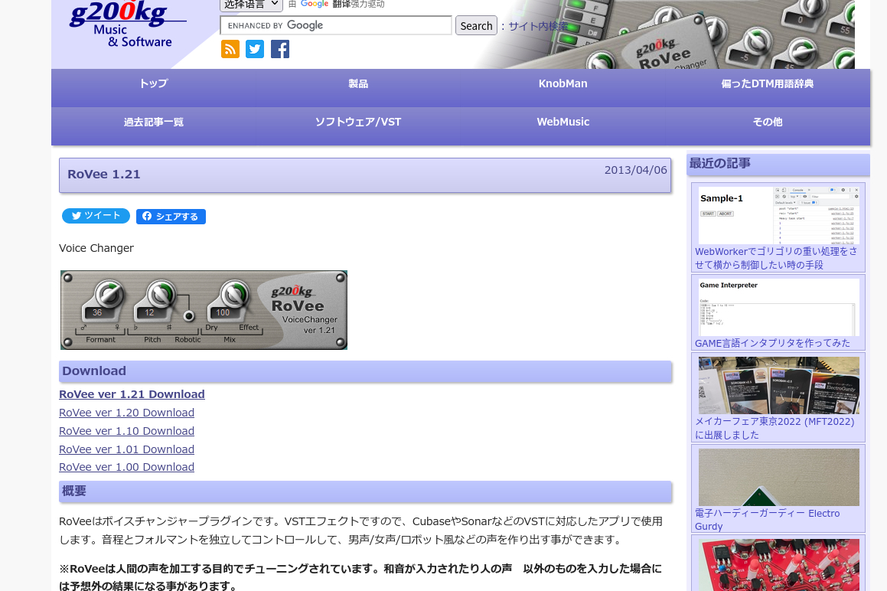Download RoVee ver 1.21

click(x=132, y=394)
